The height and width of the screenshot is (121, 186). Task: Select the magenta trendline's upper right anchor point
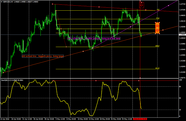[x=168, y=6]
